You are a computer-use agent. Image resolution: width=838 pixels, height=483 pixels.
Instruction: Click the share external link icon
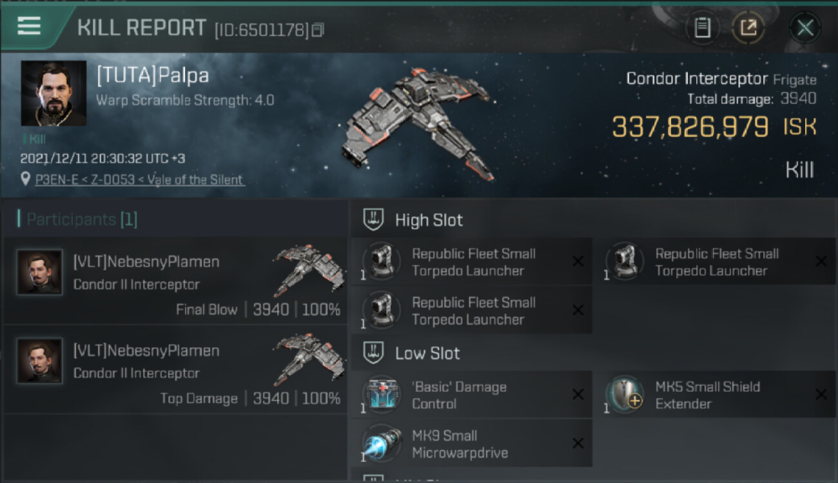pos(748,28)
